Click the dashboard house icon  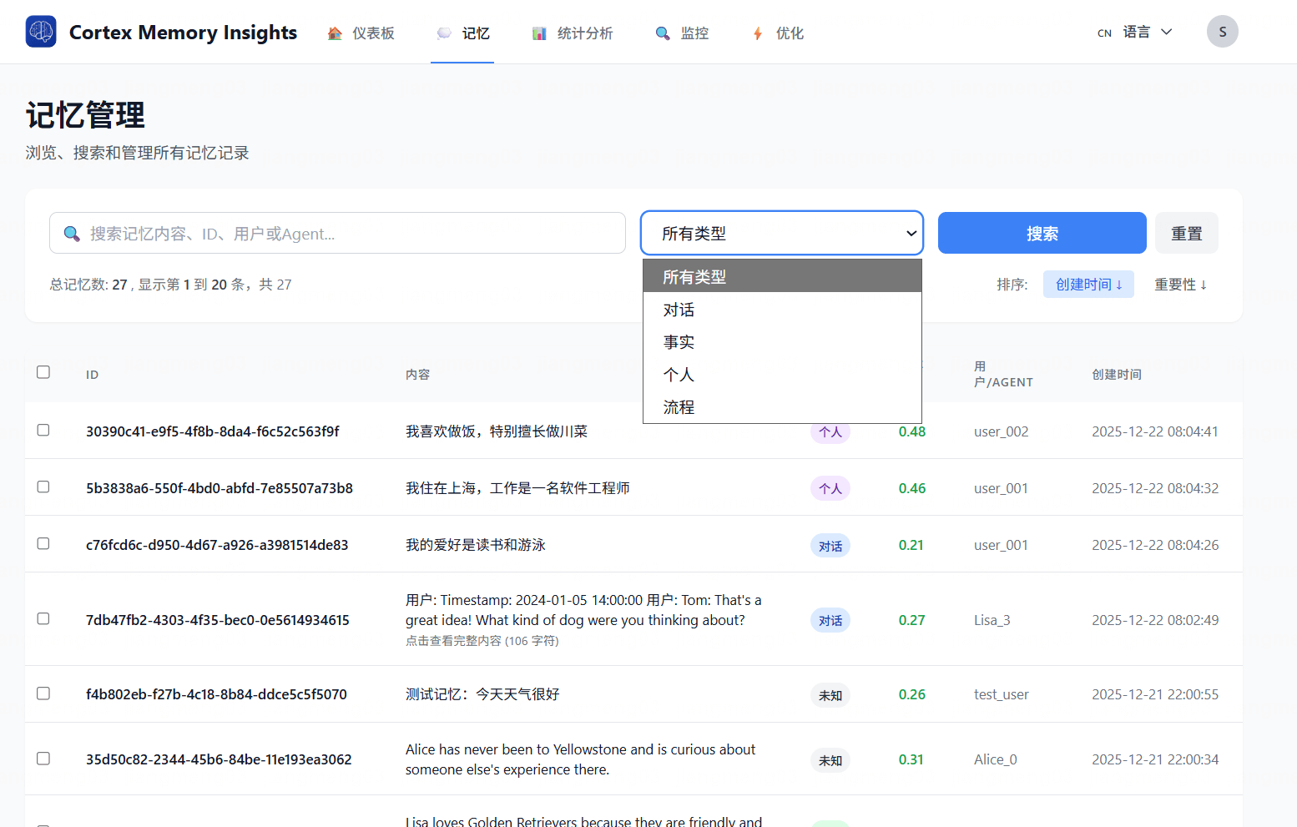click(x=335, y=33)
